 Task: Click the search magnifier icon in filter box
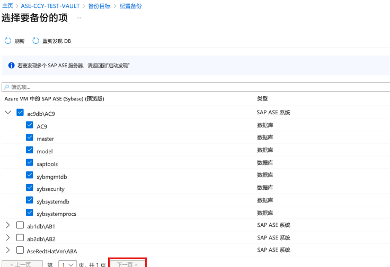point(6,87)
